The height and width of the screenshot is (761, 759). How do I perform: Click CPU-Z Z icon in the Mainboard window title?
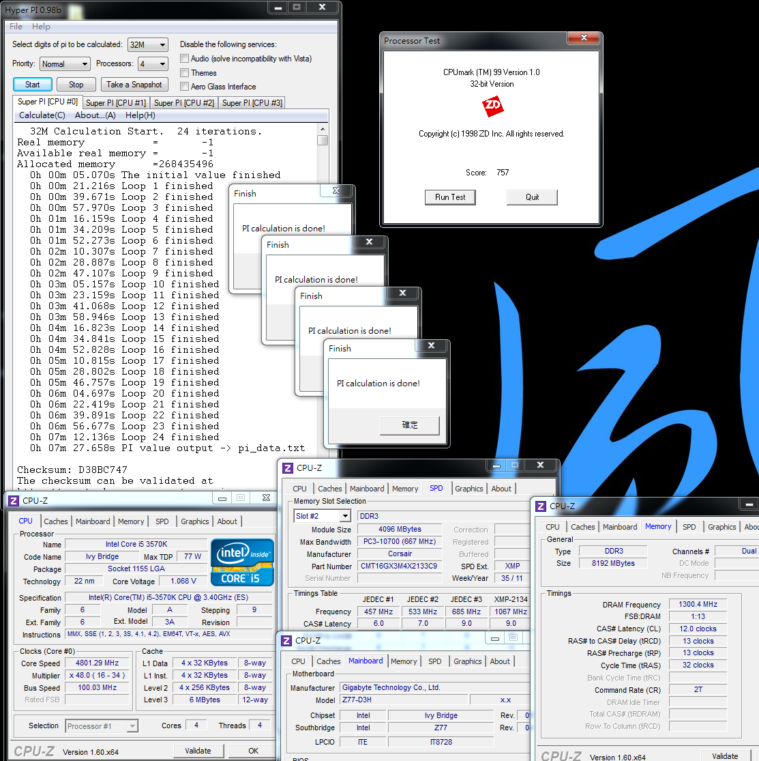286,641
